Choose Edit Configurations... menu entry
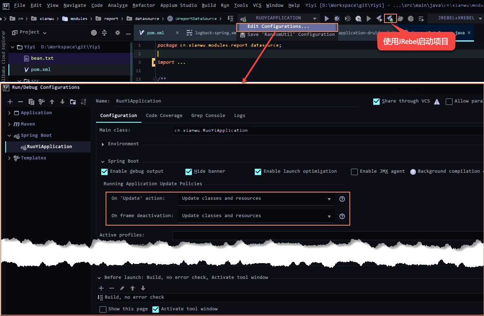Viewport: 484px width, 316px height. (x=287, y=27)
